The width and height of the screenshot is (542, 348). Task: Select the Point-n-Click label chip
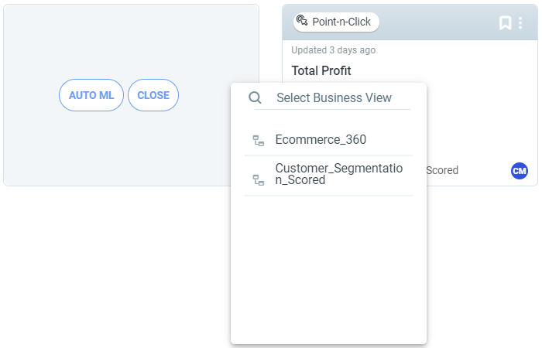point(336,22)
